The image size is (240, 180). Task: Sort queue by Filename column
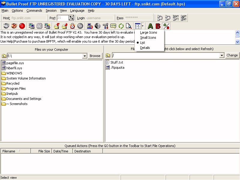[16, 151]
